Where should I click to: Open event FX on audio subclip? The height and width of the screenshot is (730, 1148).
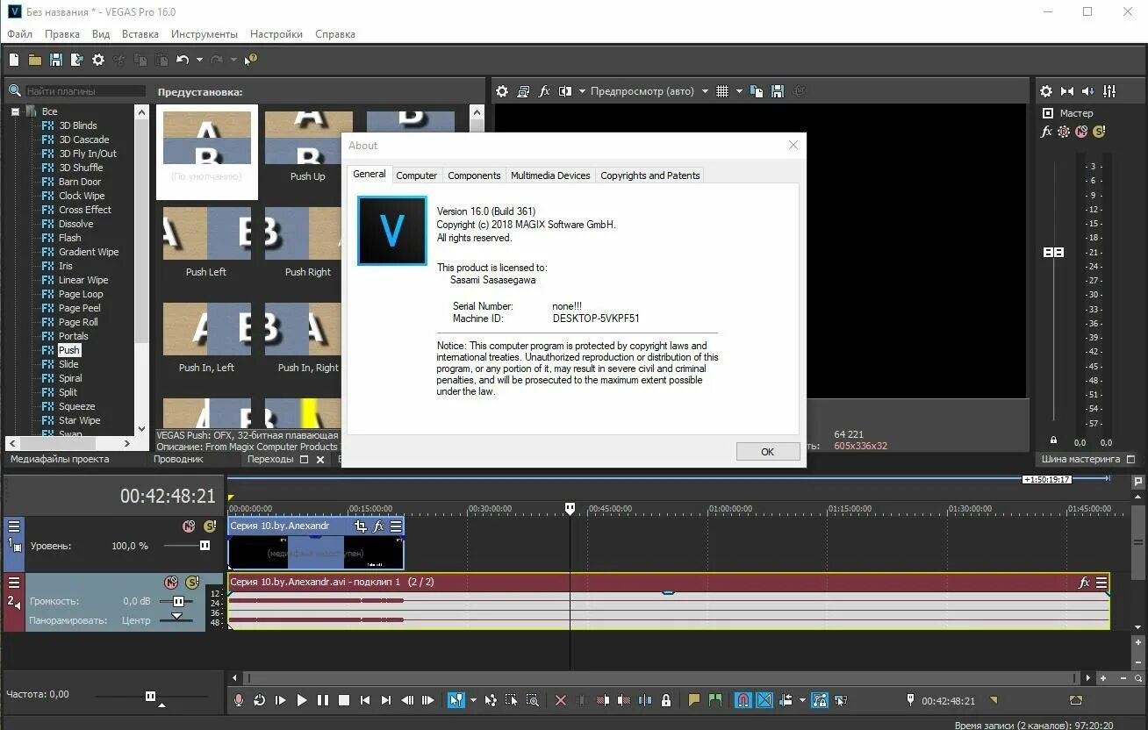click(x=1084, y=583)
